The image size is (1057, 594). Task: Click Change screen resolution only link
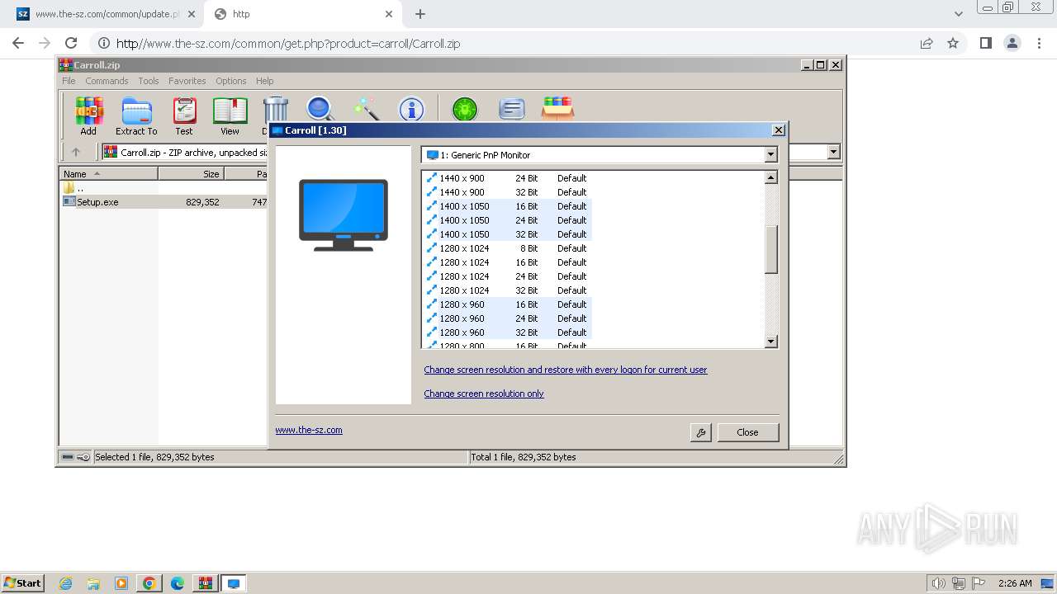(484, 394)
